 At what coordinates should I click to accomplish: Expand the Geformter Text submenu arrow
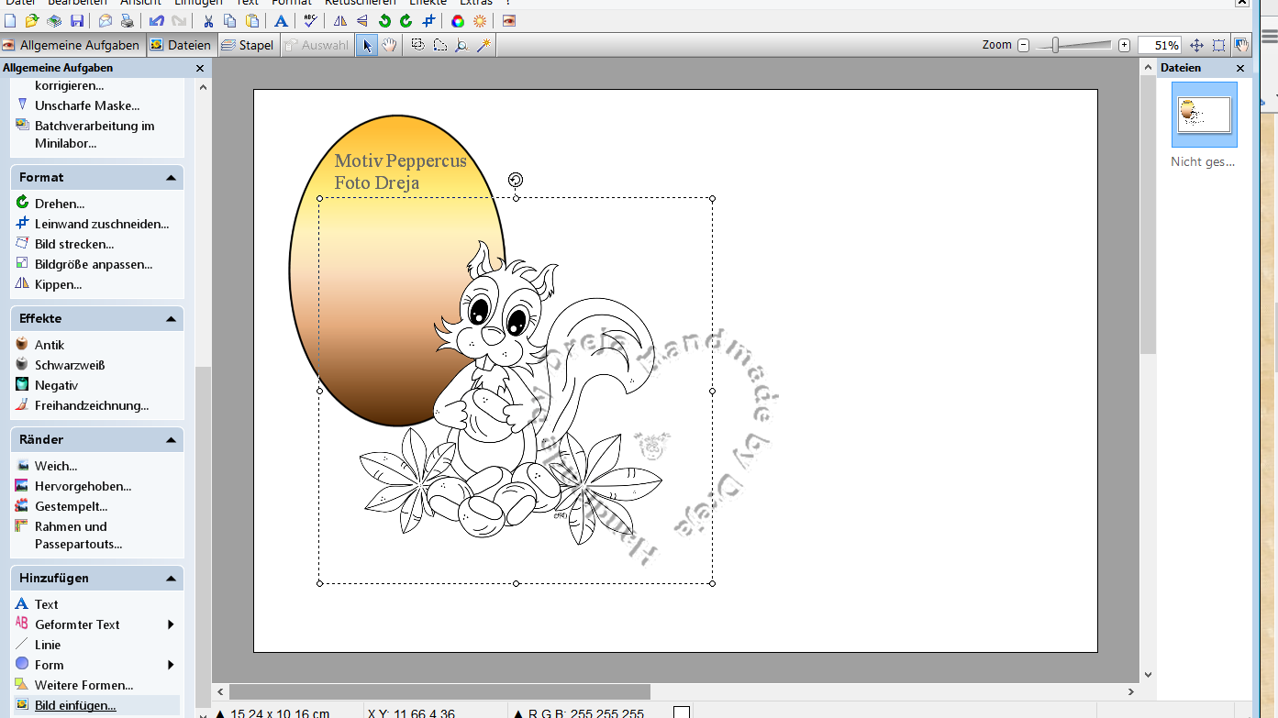[x=171, y=624]
